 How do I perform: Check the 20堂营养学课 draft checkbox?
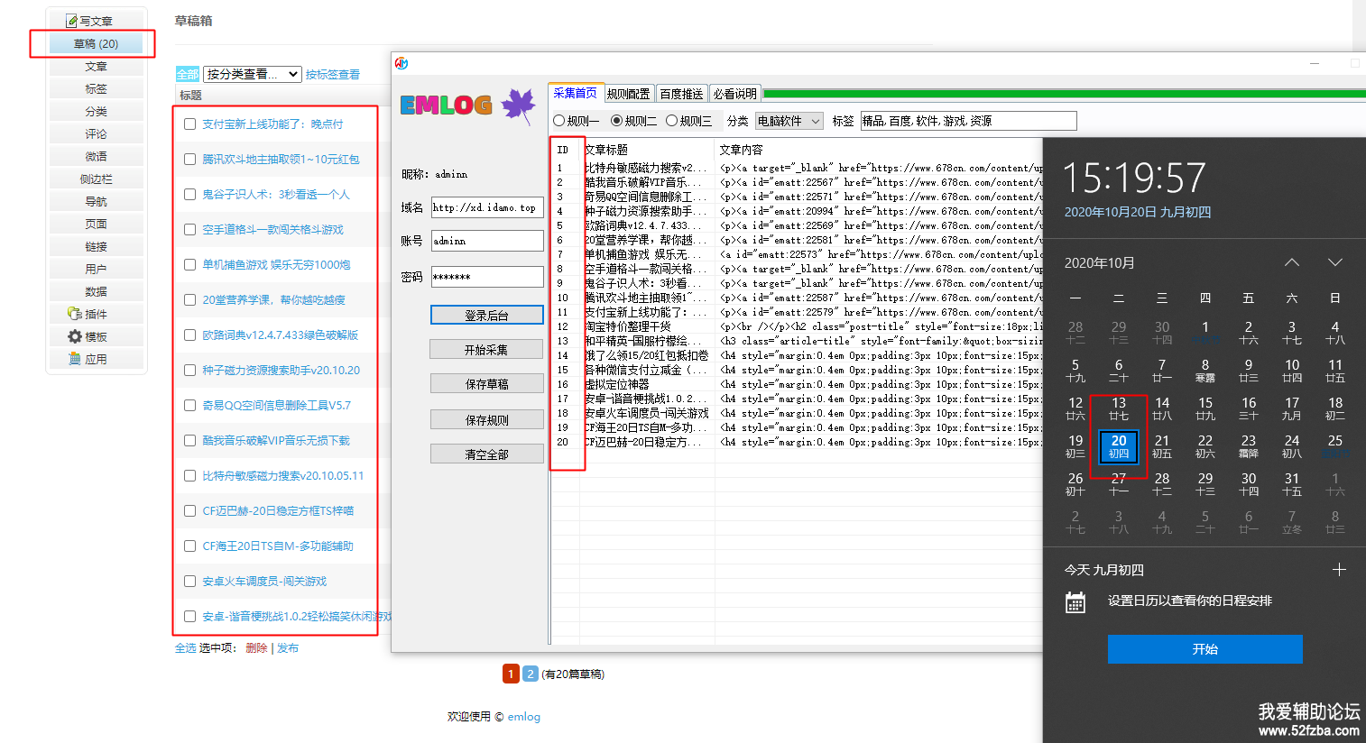tap(189, 299)
